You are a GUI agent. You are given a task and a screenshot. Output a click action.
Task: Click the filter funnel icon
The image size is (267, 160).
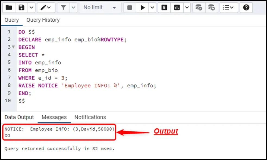coord(64,8)
